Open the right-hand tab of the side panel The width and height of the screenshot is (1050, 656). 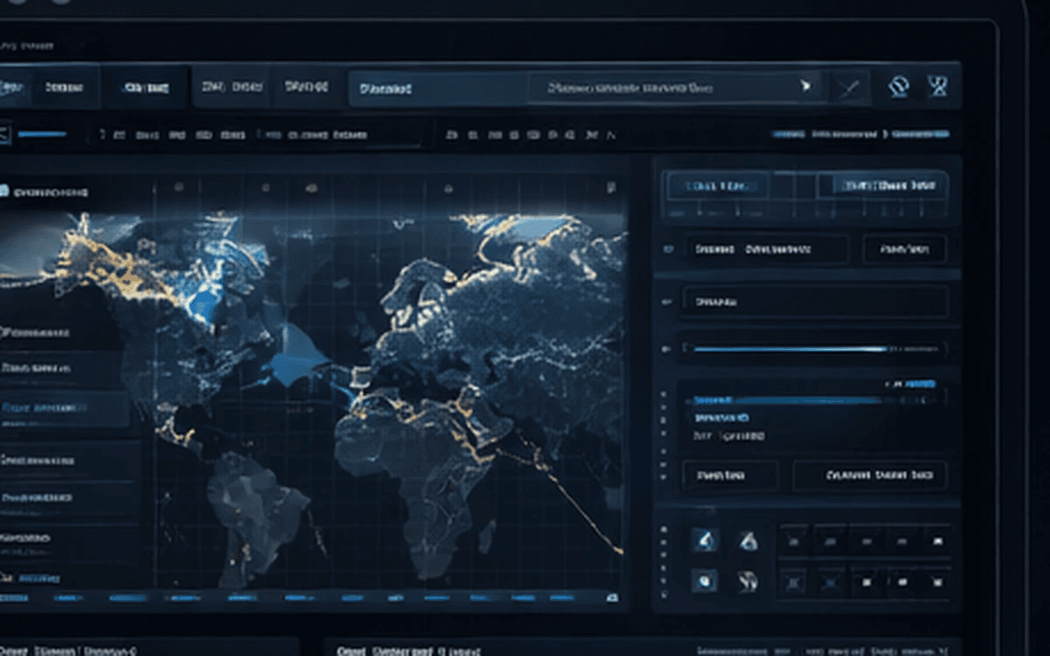pyautogui.click(x=884, y=185)
